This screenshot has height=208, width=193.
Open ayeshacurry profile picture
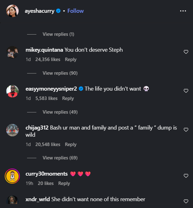point(12,11)
